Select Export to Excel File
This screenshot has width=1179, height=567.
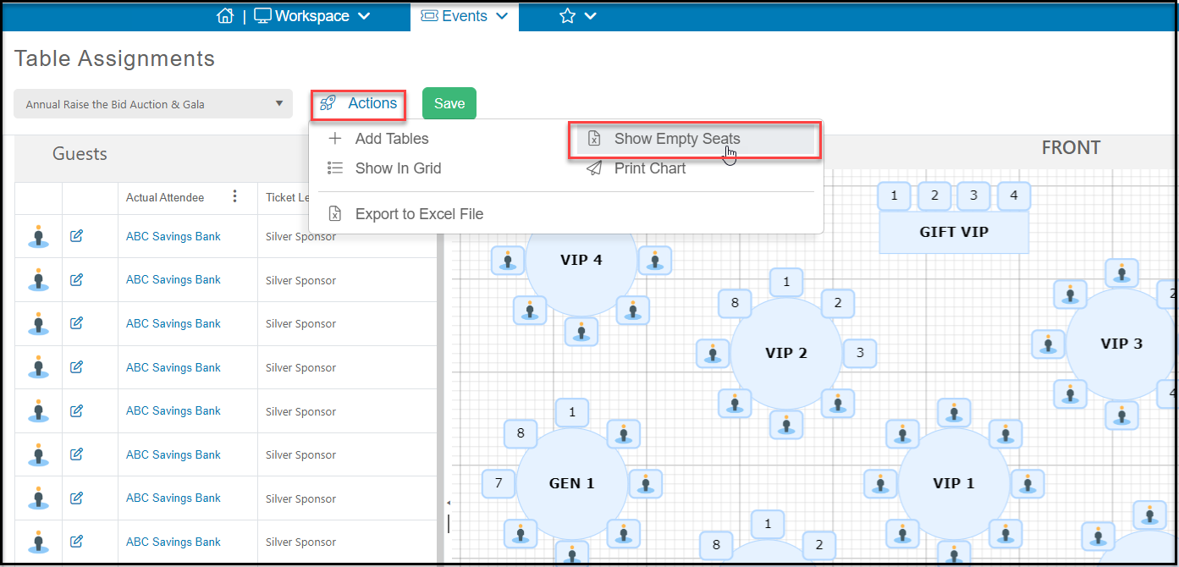[x=419, y=214]
